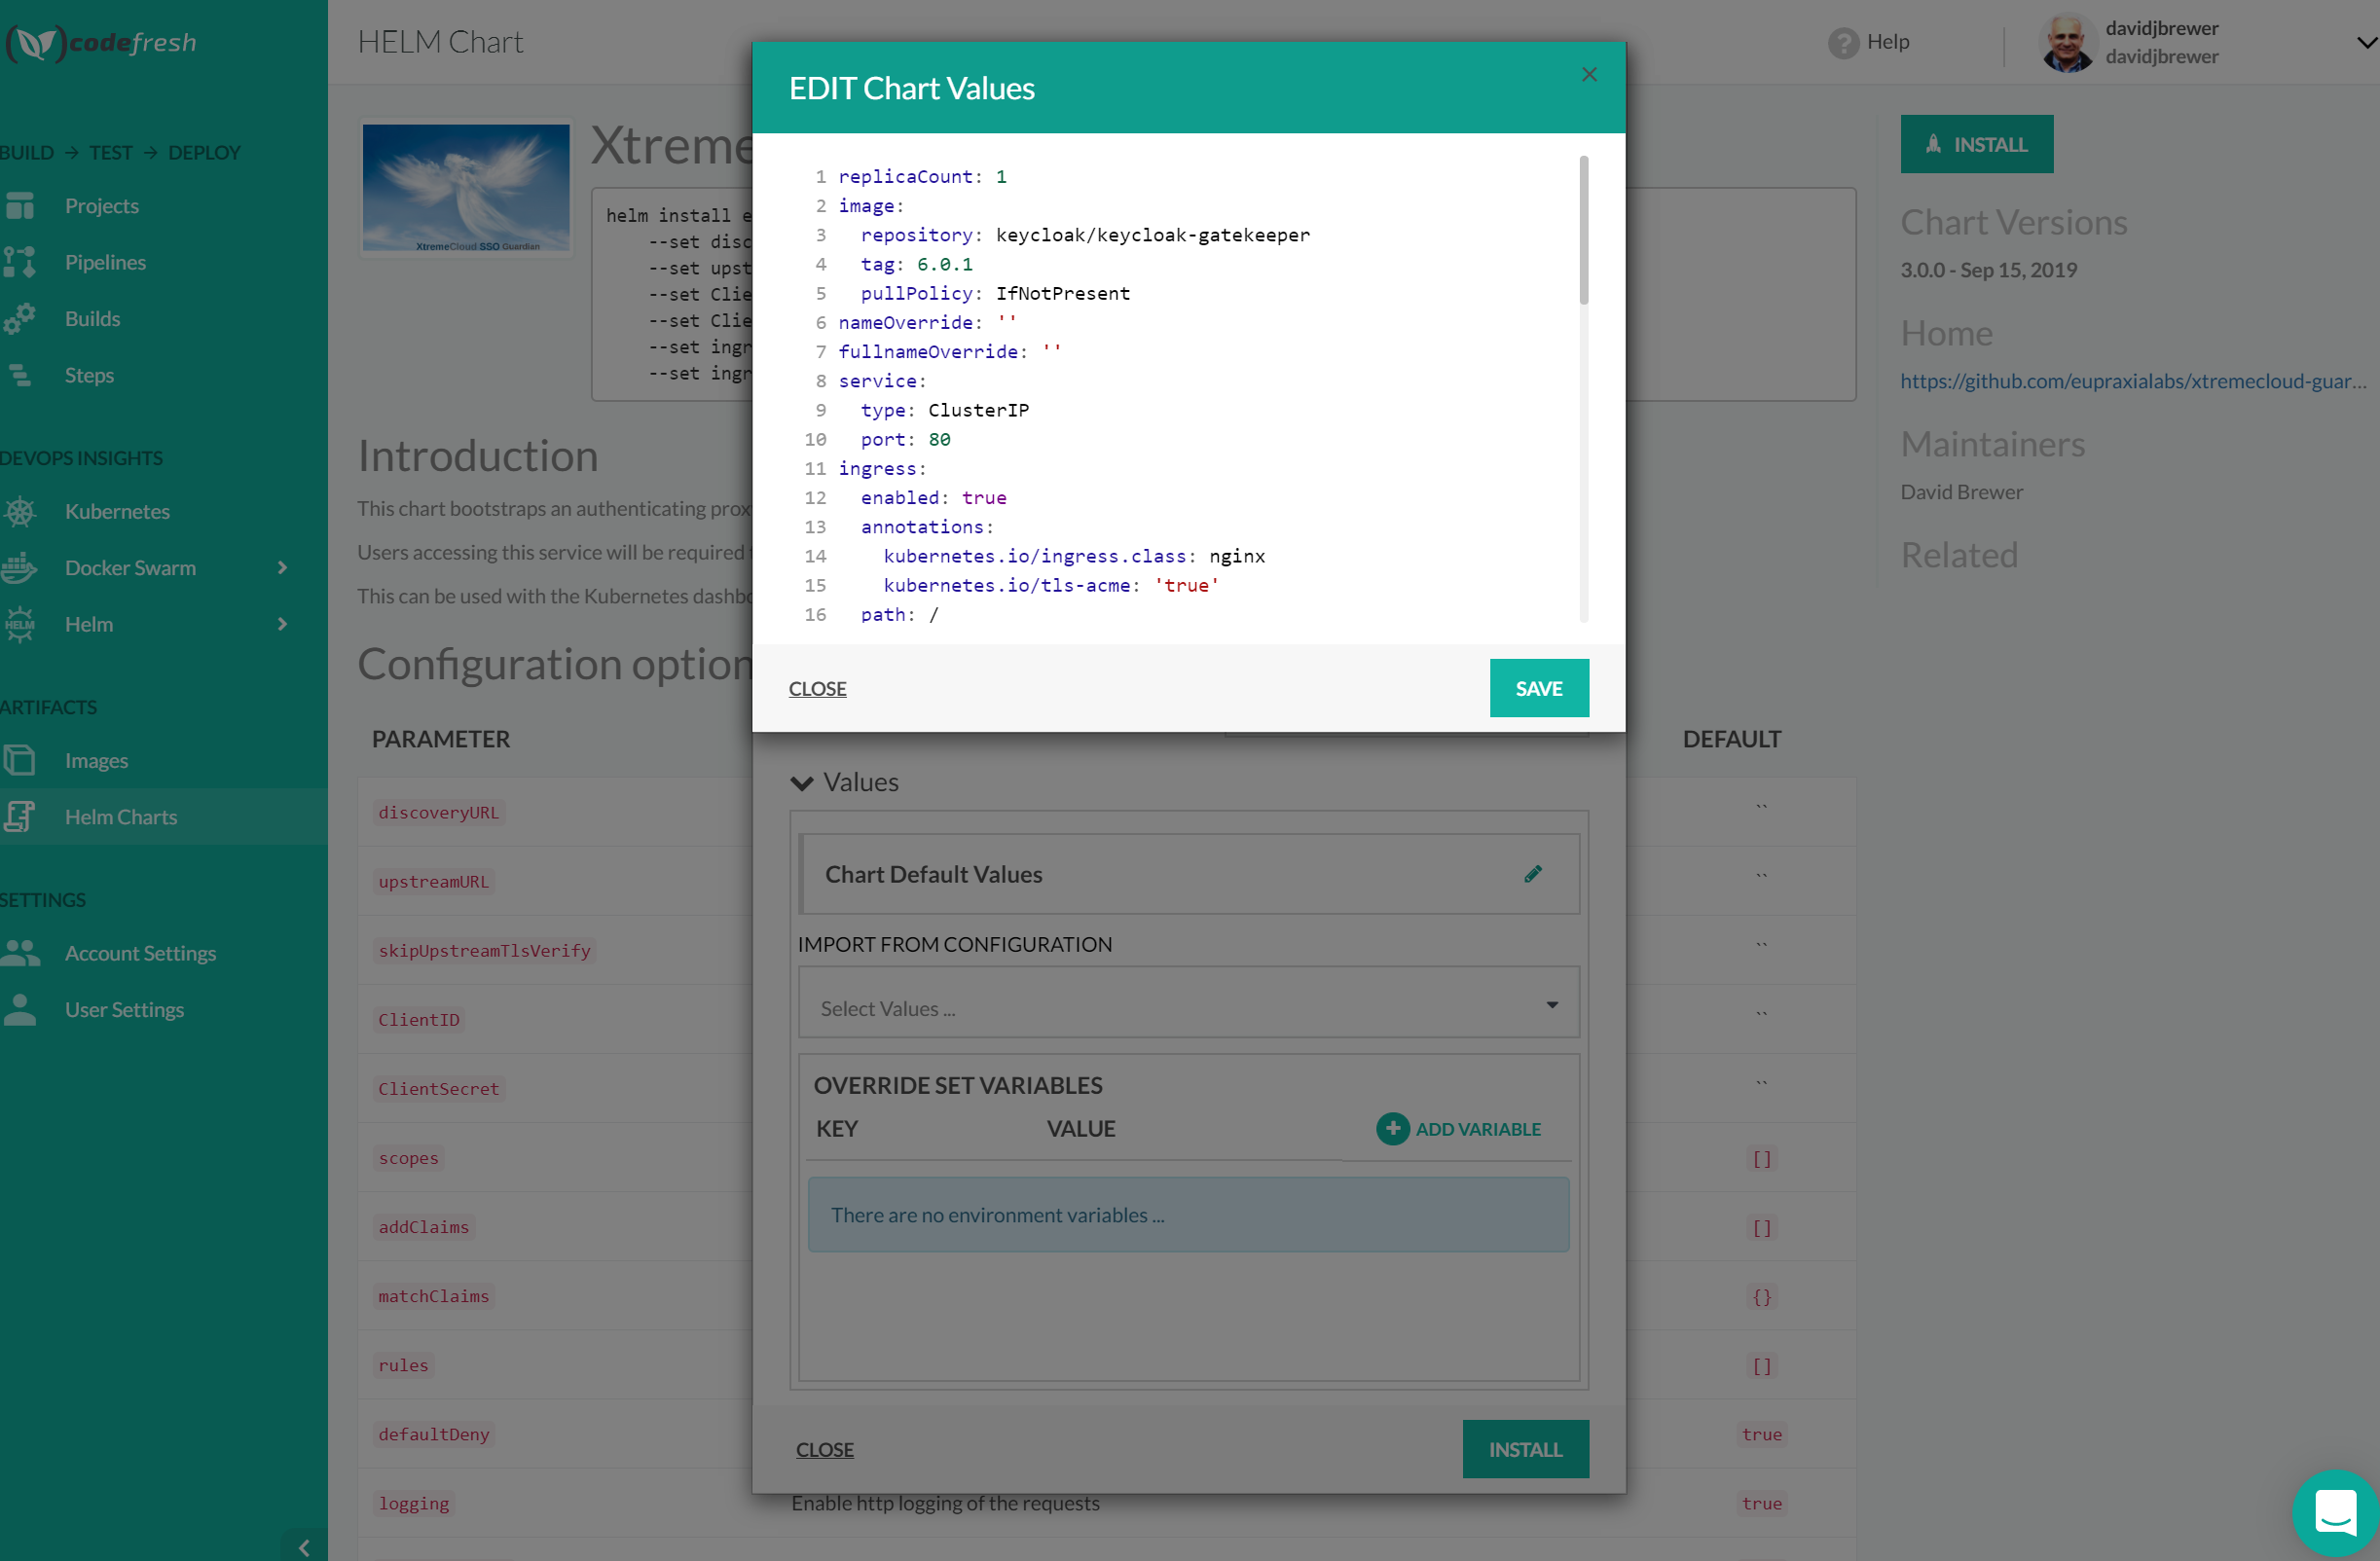The image size is (2380, 1561).
Task: Click the ClientSecret parameter
Action: [438, 1088]
